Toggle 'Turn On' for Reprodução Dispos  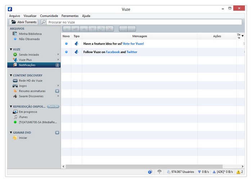coord(53,107)
